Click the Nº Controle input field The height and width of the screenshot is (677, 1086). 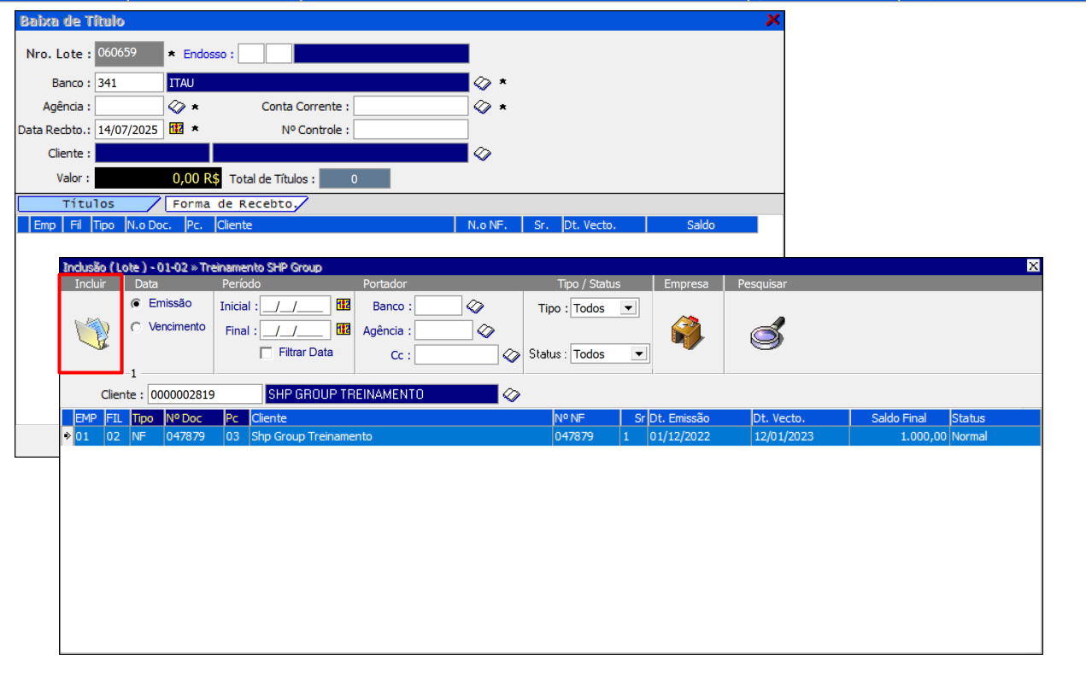pos(411,130)
